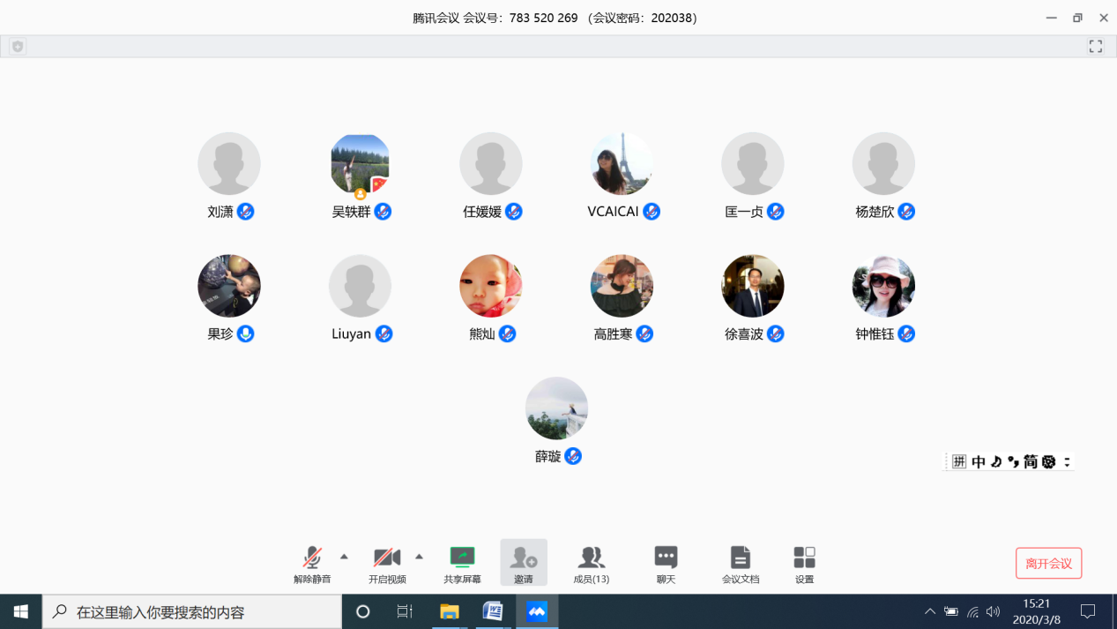Click 匡一贞's microphone status icon
The height and width of the screenshot is (629, 1117).
[x=776, y=212]
